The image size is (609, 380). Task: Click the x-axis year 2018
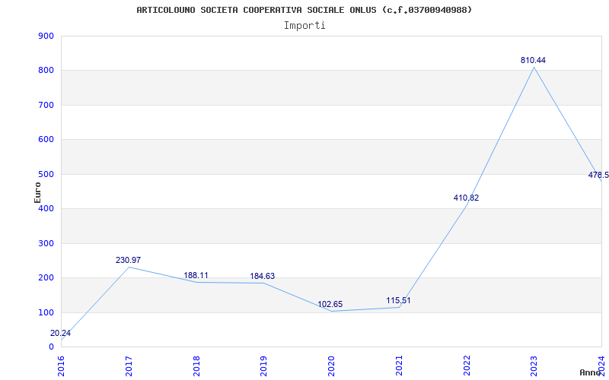point(196,366)
